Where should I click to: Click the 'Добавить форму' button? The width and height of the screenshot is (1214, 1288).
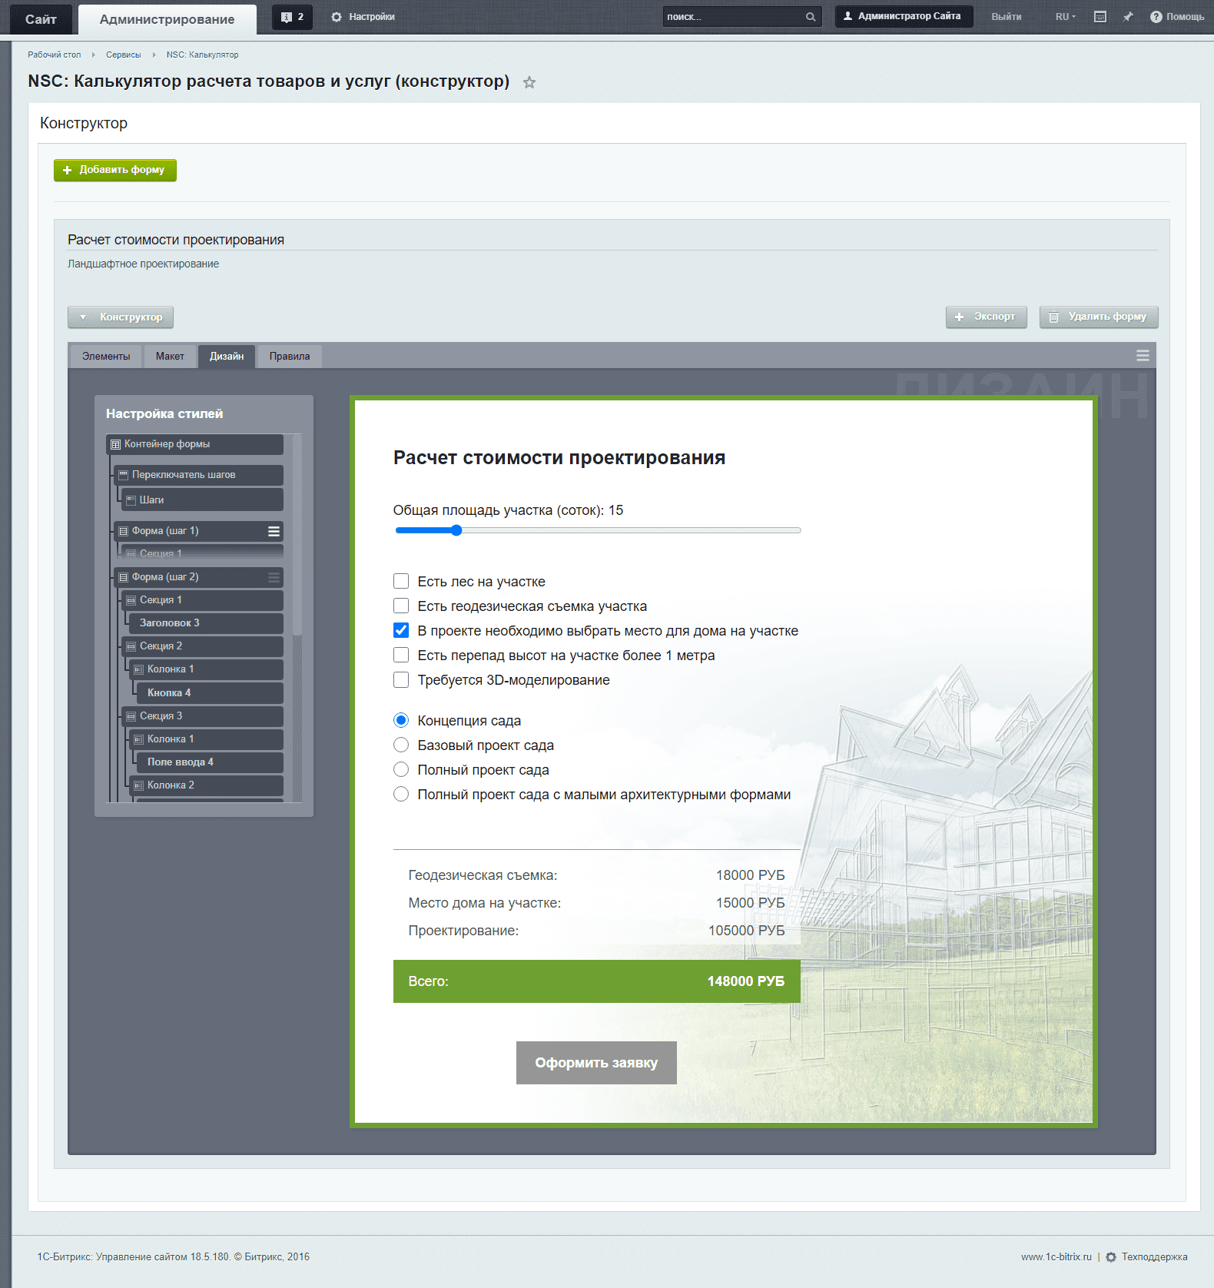[115, 170]
